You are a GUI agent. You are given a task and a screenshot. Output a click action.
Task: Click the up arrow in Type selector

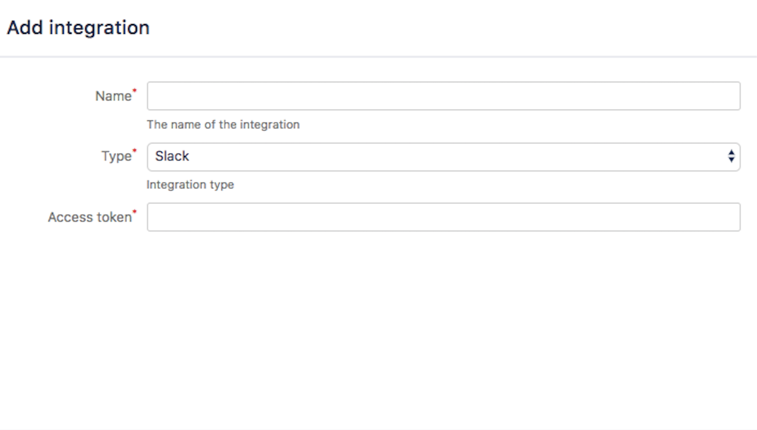(x=731, y=153)
